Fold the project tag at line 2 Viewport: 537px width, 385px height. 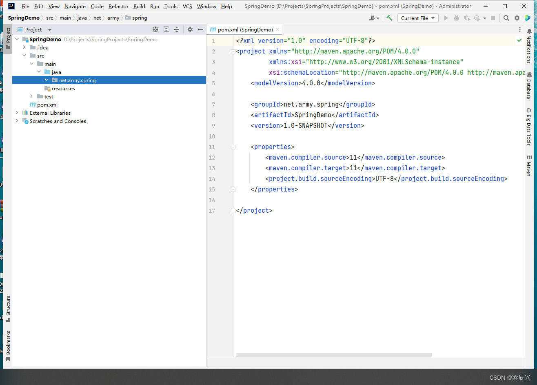233,51
